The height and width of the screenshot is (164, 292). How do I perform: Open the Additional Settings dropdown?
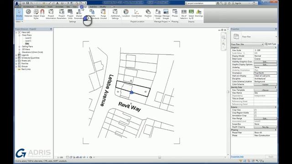(115, 14)
